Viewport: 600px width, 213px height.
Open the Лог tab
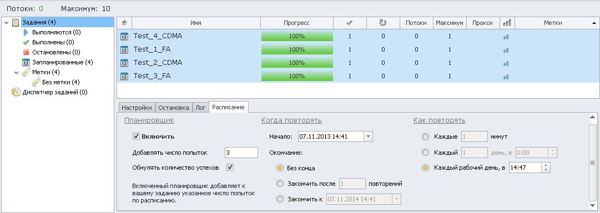tap(200, 108)
